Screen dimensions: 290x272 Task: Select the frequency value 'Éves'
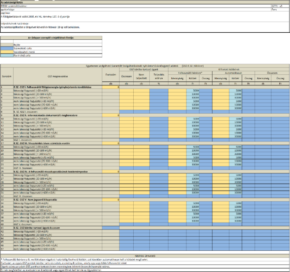pyautogui.click(x=274, y=9)
